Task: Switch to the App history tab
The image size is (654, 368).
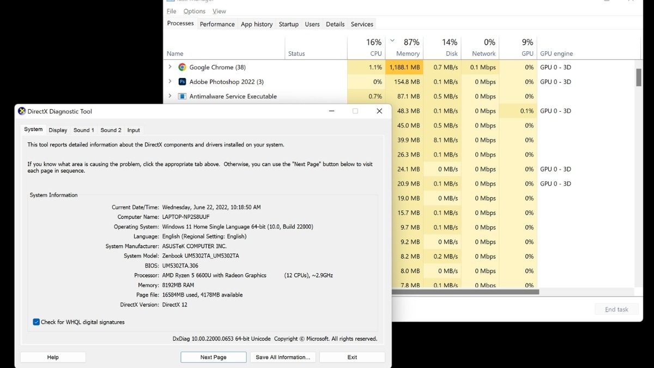Action: 257,24
